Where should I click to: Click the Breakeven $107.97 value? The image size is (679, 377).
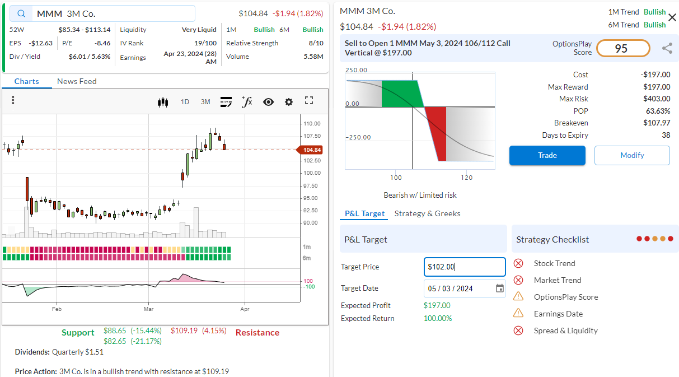tap(657, 123)
